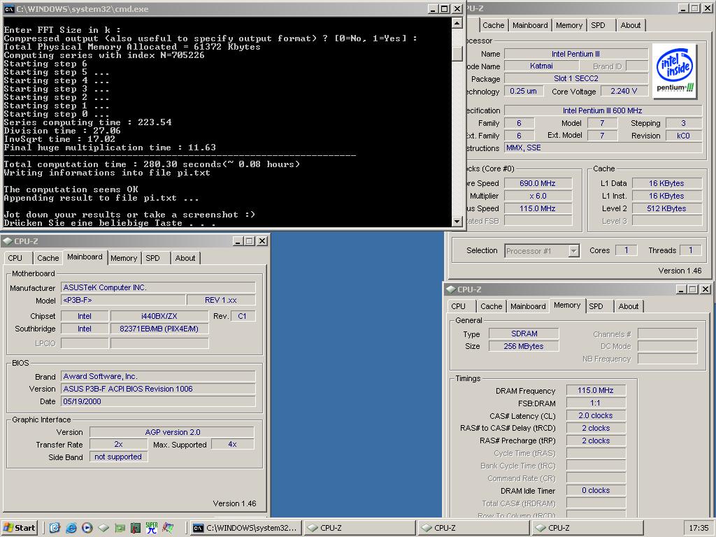
Task: Click the Core Voltage 2.240 V value
Action: pyautogui.click(x=624, y=92)
